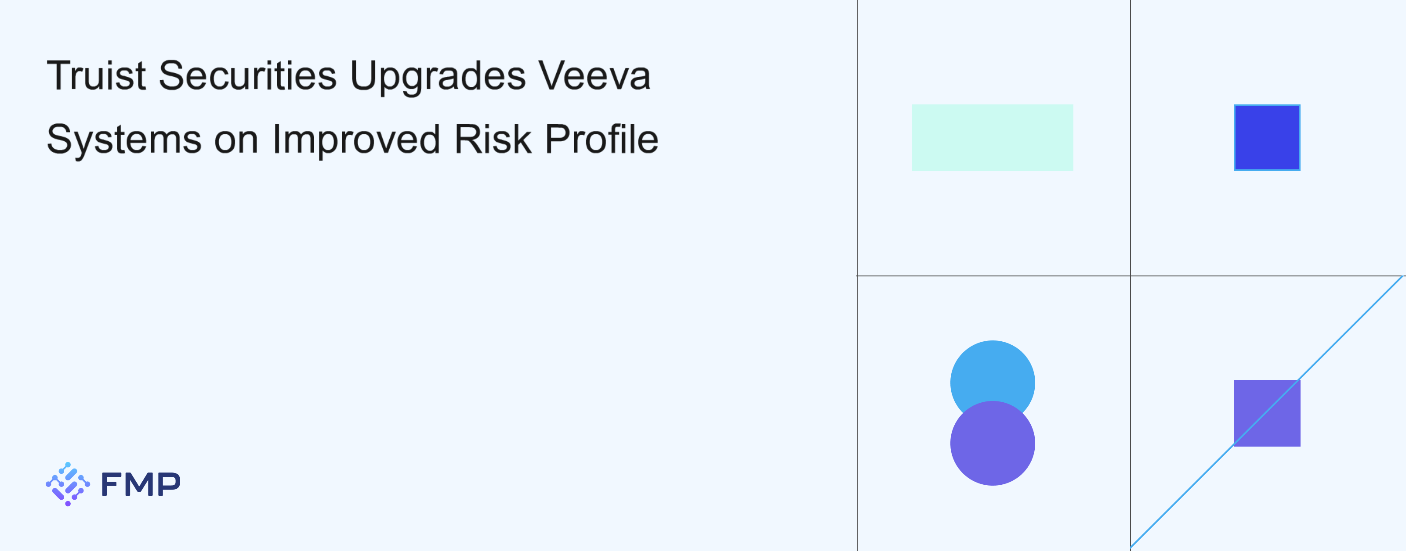Click the light blue upper circle
The width and height of the screenshot is (1406, 551).
point(992,371)
